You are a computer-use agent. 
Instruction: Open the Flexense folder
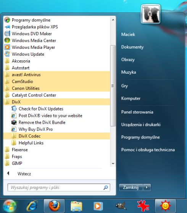point(56,150)
